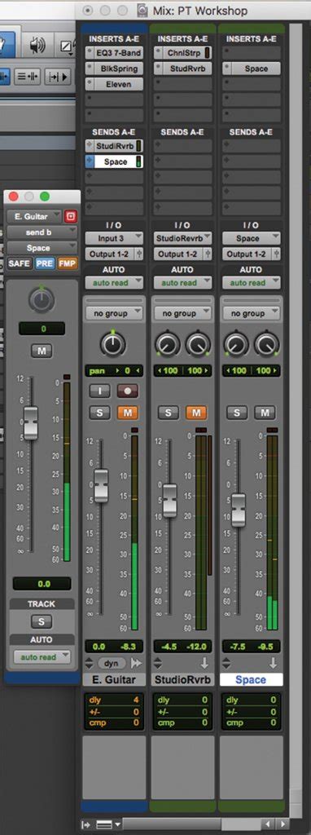Select the Space track name

point(252,679)
